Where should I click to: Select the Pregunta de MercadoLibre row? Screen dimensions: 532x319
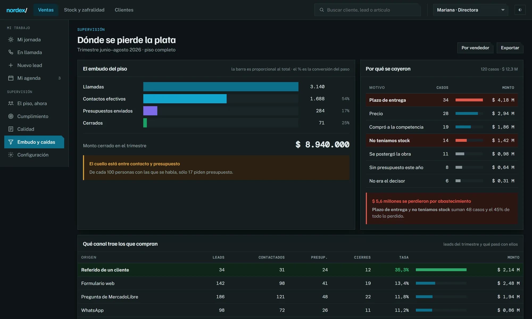point(300,297)
